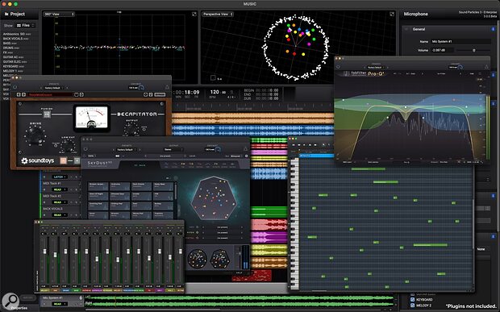Open the Perspective View dropdown
Screen dimensions: 500x312
(218, 14)
